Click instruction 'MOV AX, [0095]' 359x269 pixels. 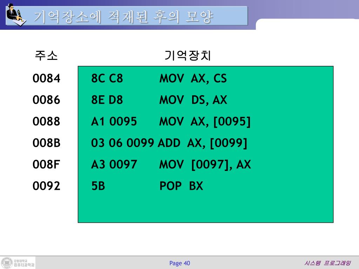205,122
